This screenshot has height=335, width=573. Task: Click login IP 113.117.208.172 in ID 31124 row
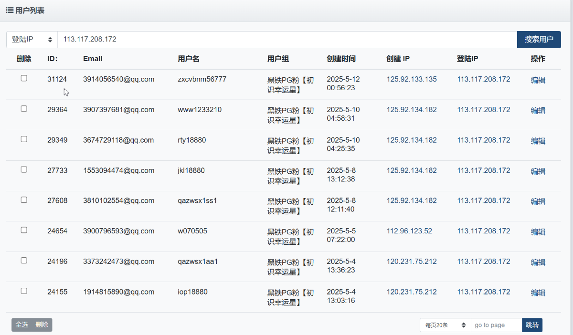coord(484,79)
